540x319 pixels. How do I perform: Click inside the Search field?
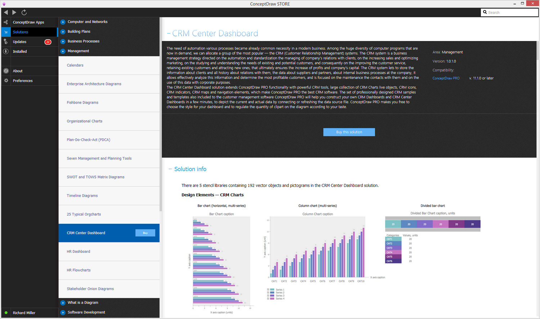(x=509, y=12)
